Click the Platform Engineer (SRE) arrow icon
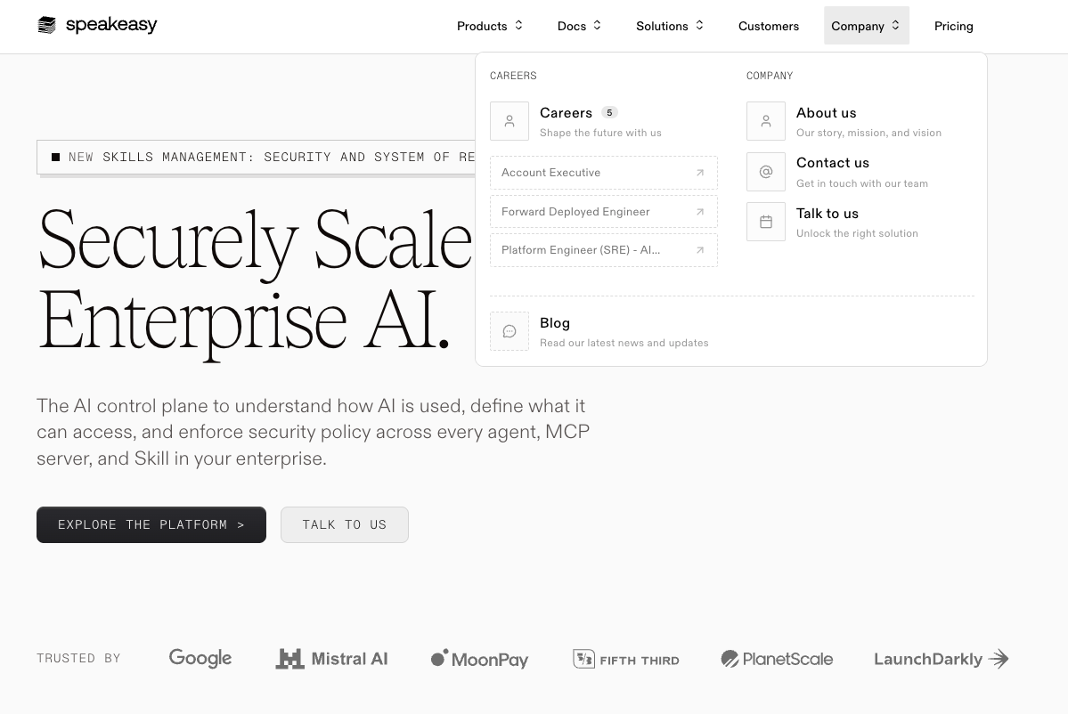The image size is (1068, 714). 699,250
